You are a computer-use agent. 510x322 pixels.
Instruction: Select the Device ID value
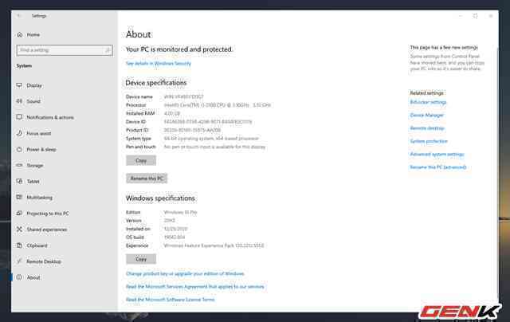208,122
